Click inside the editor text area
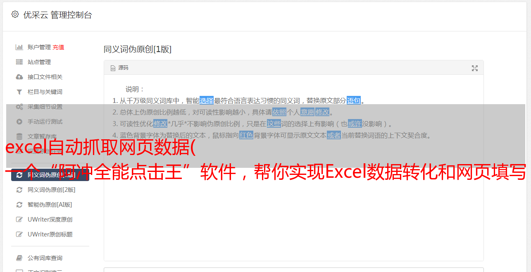The width and height of the screenshot is (531, 272). click(x=293, y=198)
